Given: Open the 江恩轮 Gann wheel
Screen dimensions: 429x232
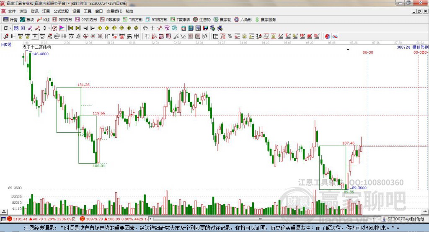Looking at the screenshot, I should tap(202, 20).
